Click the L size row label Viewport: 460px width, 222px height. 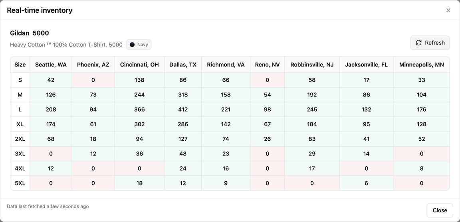[x=20, y=110]
